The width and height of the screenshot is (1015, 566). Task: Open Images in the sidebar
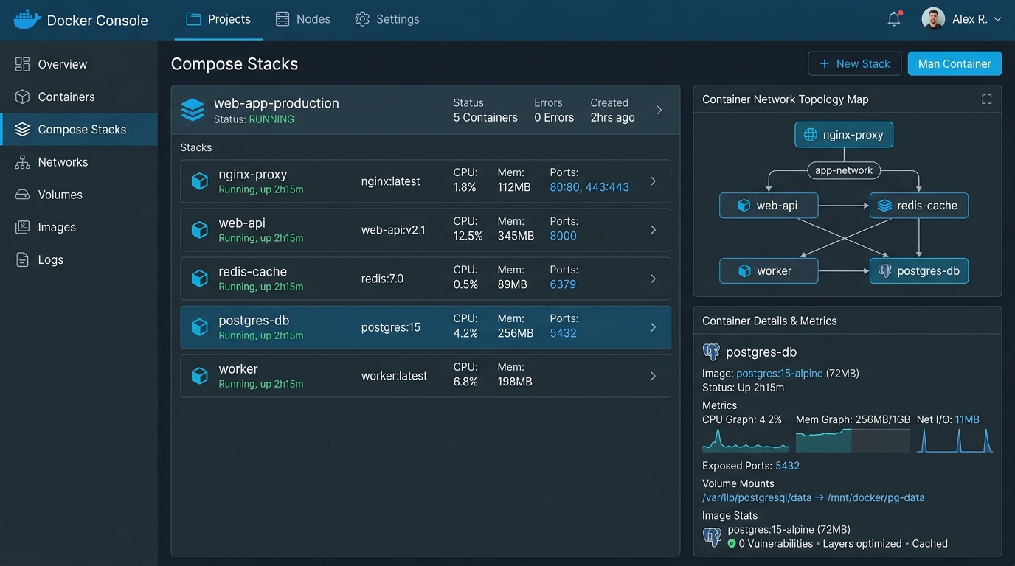click(79, 227)
